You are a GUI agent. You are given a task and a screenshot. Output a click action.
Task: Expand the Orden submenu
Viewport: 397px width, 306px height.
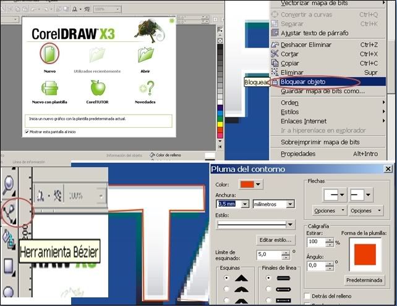click(x=328, y=102)
